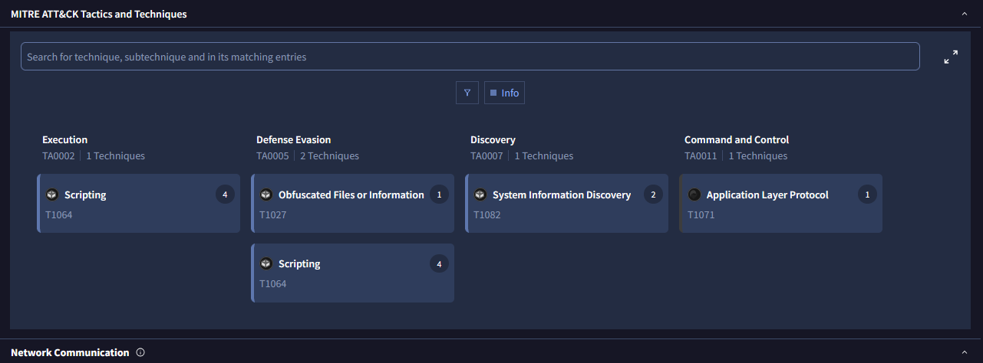Click the Discovery tactic heading
The height and width of the screenshot is (363, 983).
[x=493, y=139]
